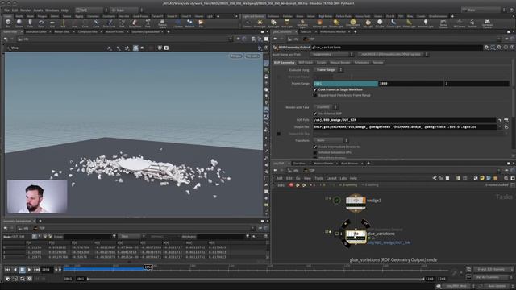Click the /obj/RBD_Wedge/OUT_SIM link under glue_variations

click(x=389, y=242)
